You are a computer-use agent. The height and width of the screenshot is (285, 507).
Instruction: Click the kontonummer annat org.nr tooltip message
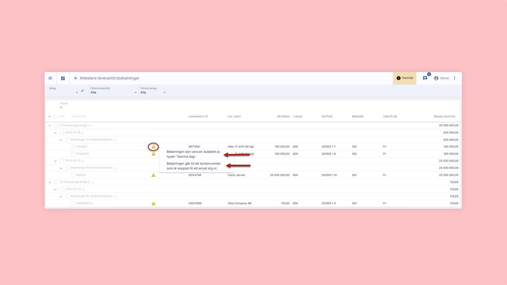click(194, 166)
